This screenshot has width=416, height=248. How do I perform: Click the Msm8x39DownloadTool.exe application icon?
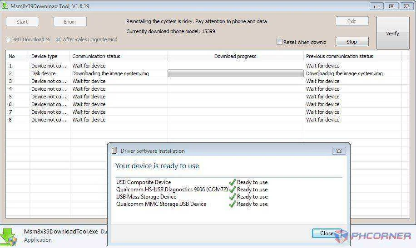[8, 237]
